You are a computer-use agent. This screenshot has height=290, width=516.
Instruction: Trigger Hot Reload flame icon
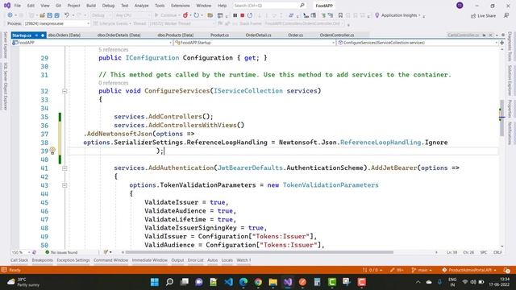coord(185,15)
